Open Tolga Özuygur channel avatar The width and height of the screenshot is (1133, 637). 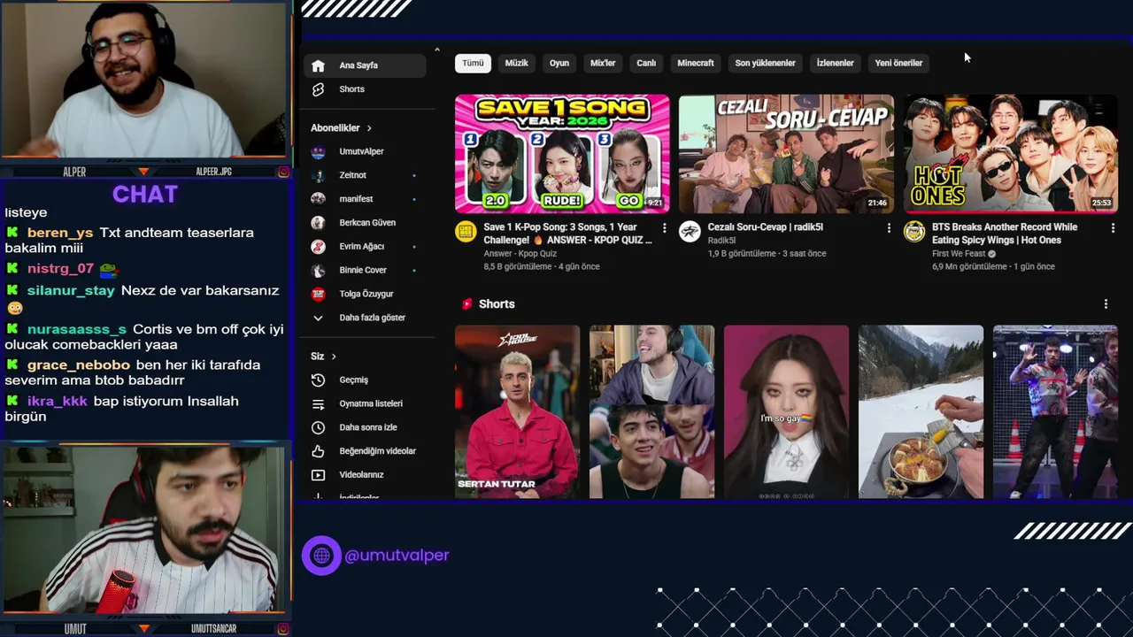319,294
